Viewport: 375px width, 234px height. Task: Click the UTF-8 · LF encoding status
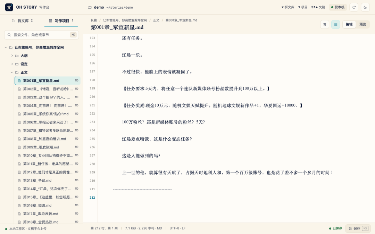pos(177,228)
